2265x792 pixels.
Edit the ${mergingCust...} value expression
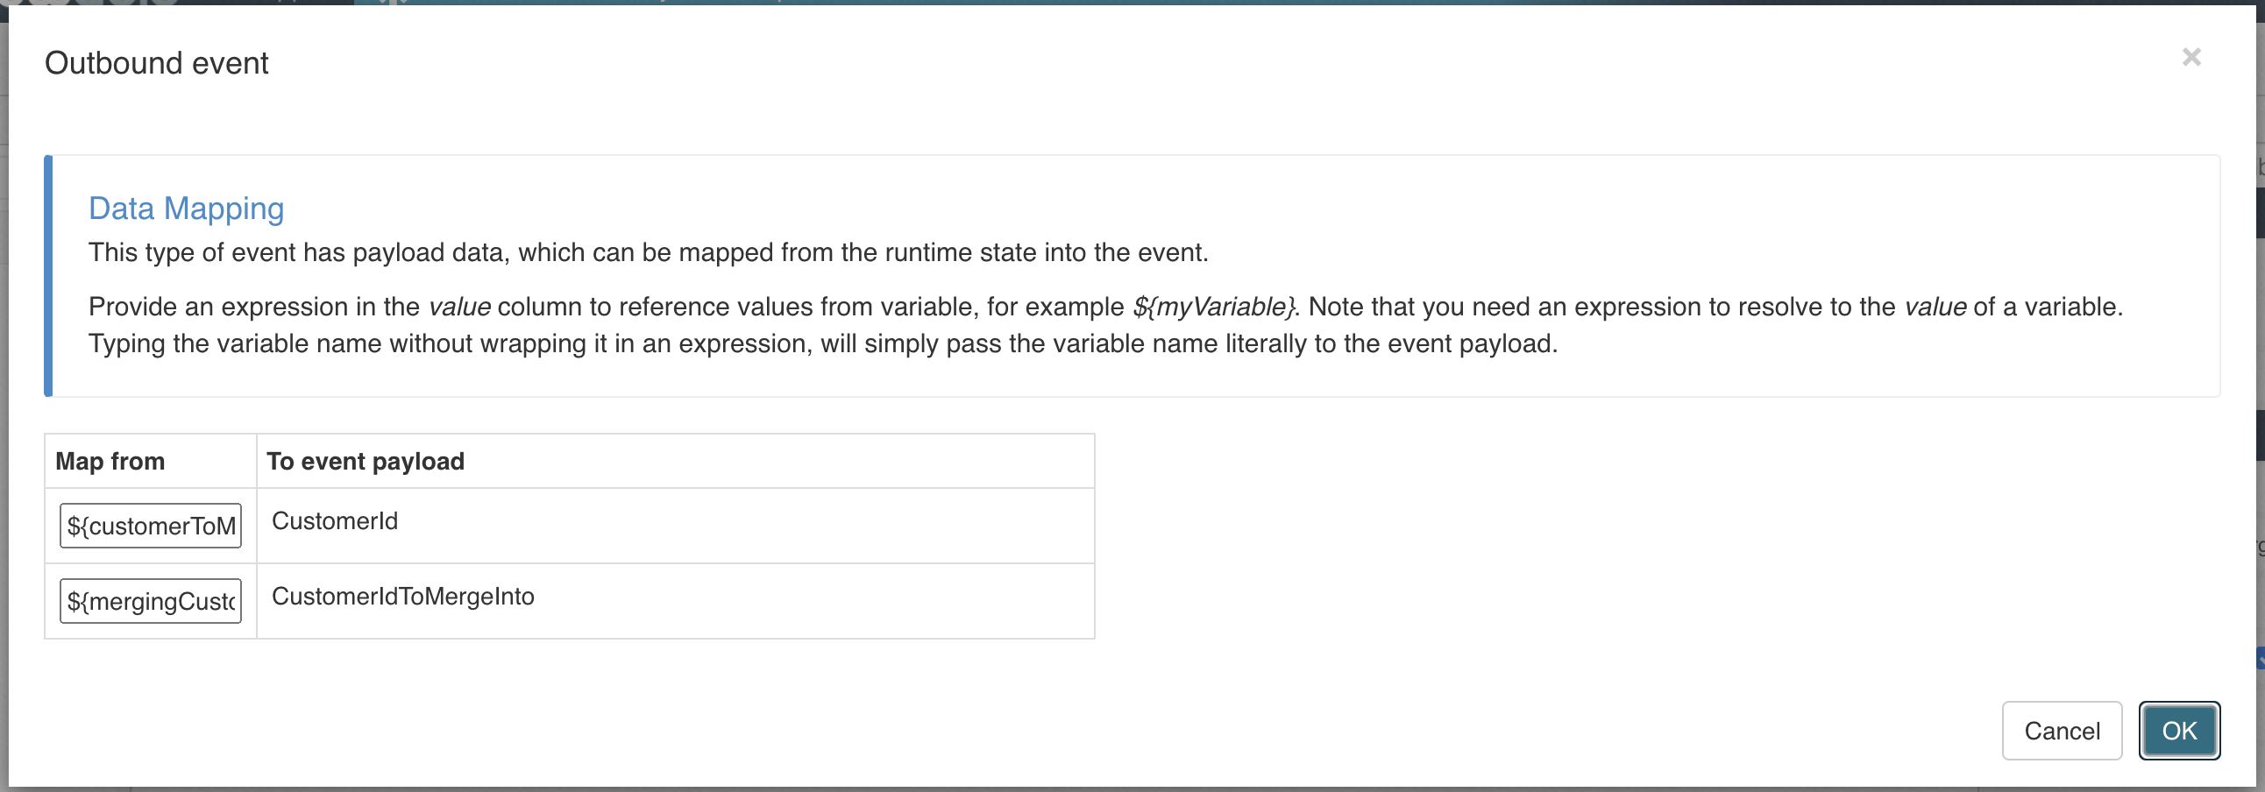(x=150, y=600)
